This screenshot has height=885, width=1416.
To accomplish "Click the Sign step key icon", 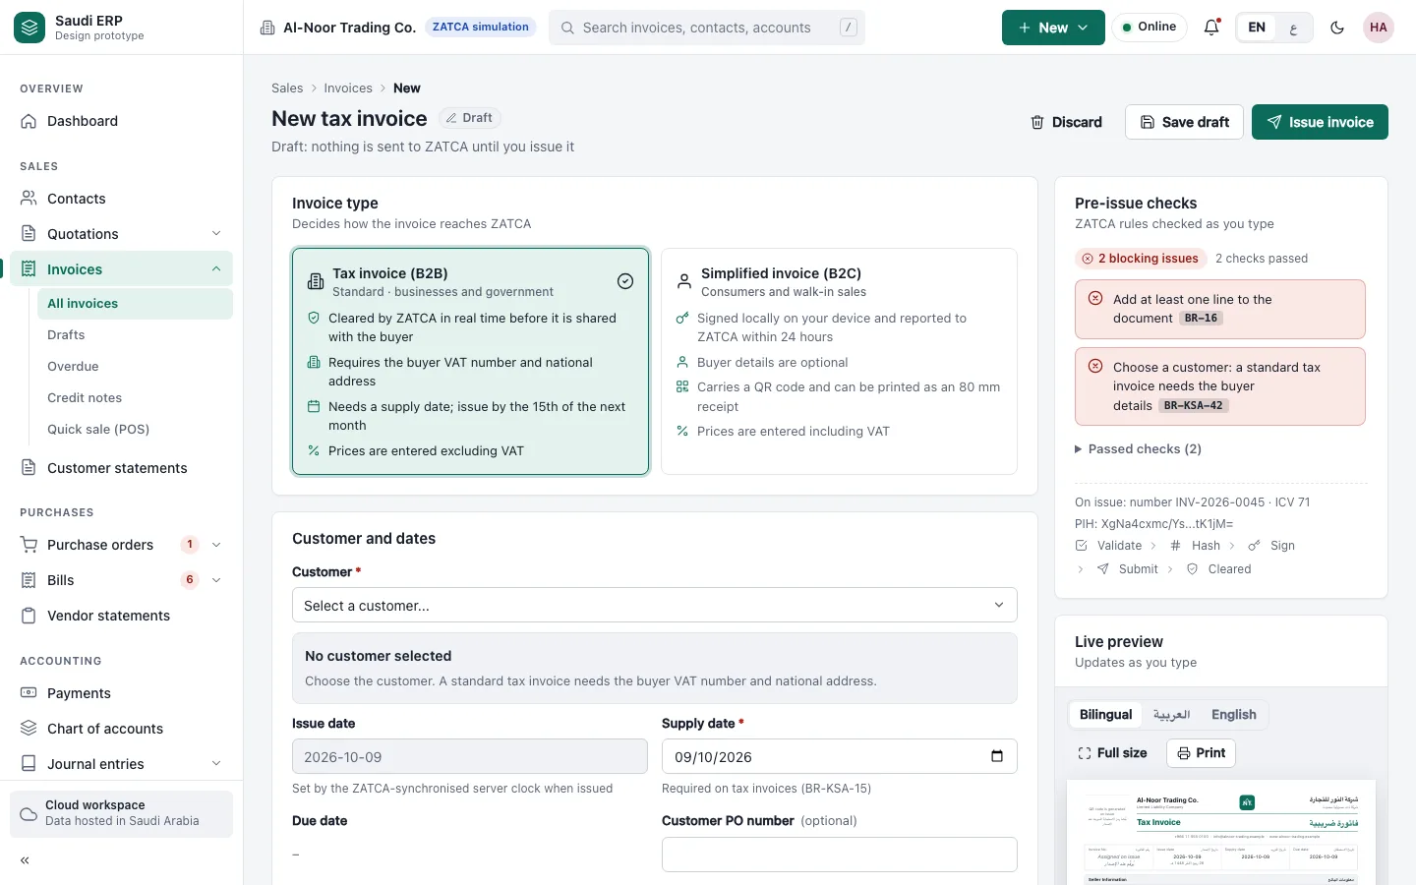I will [1254, 546].
